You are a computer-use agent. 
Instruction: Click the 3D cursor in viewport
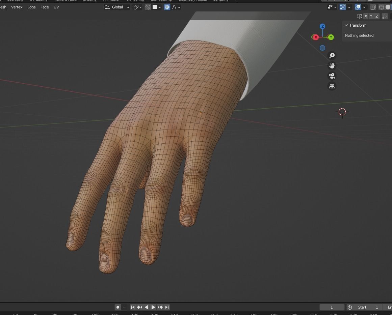pyautogui.click(x=342, y=112)
